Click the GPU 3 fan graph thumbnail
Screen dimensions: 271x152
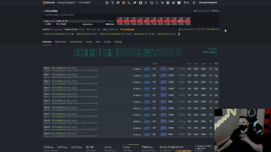pos(163,89)
